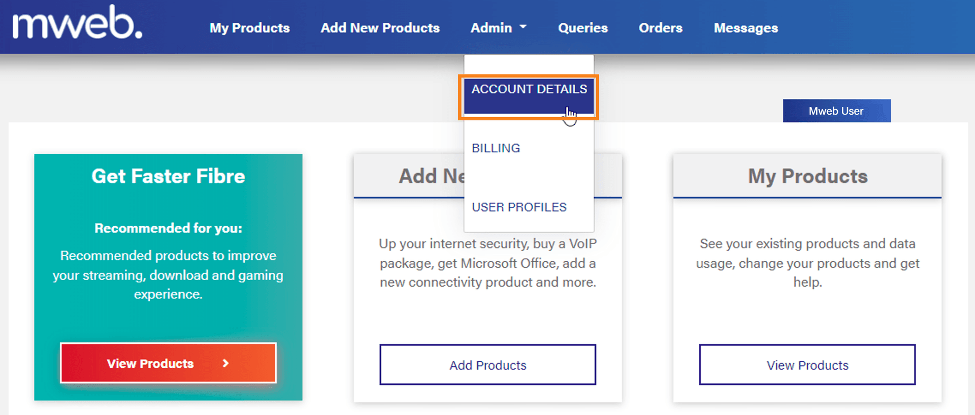Open the Orders navigation item
The width and height of the screenshot is (975, 415).
(660, 28)
